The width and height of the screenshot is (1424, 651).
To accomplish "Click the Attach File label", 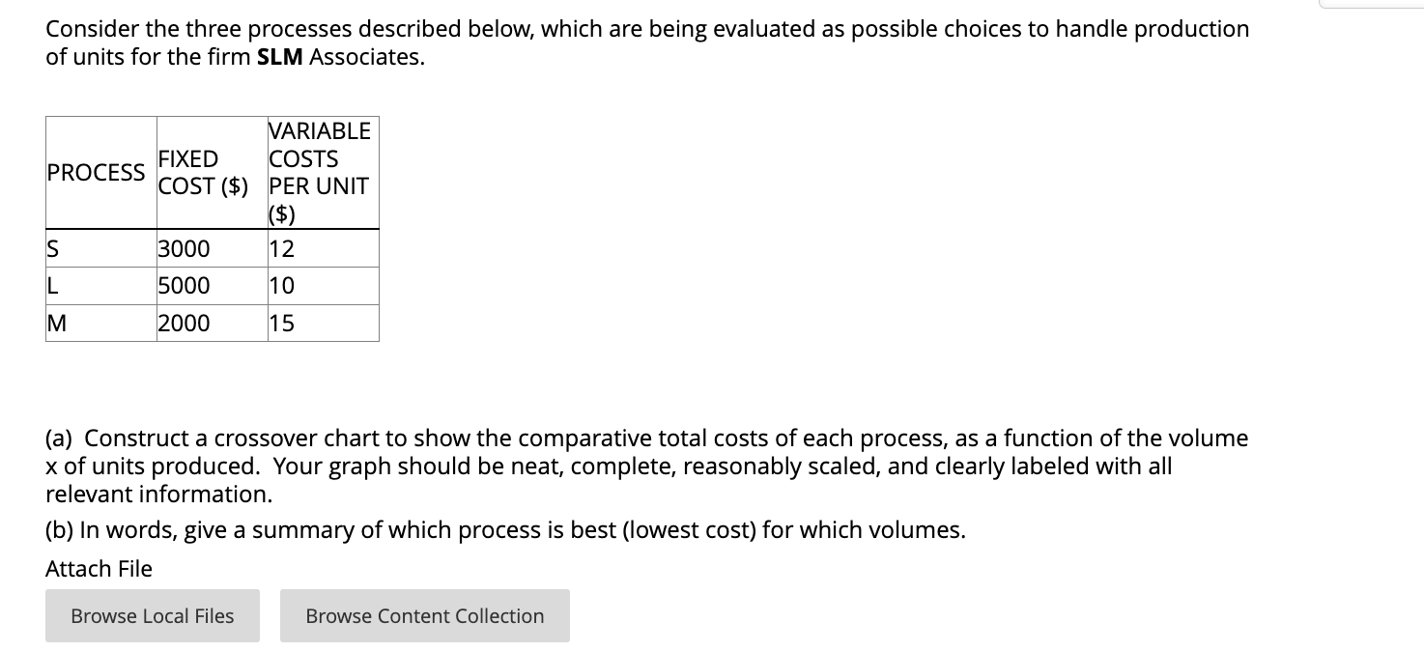I will point(98,569).
